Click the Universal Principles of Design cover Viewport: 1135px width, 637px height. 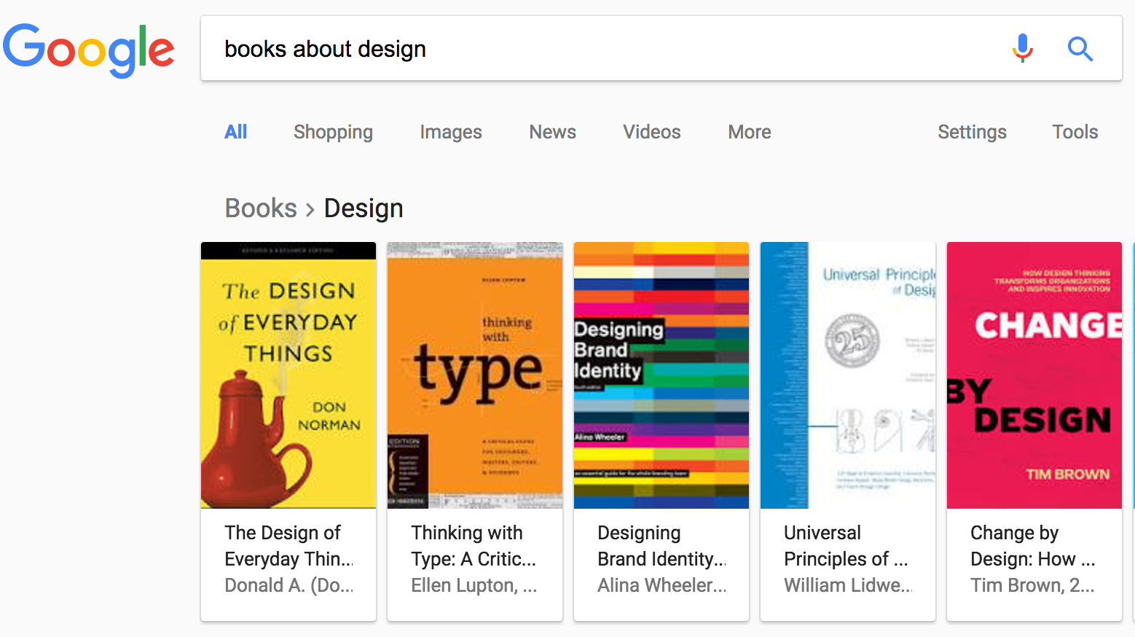848,375
